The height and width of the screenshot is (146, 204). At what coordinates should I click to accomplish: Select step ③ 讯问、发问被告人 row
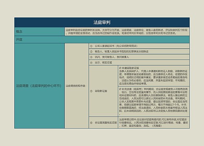(139, 57)
